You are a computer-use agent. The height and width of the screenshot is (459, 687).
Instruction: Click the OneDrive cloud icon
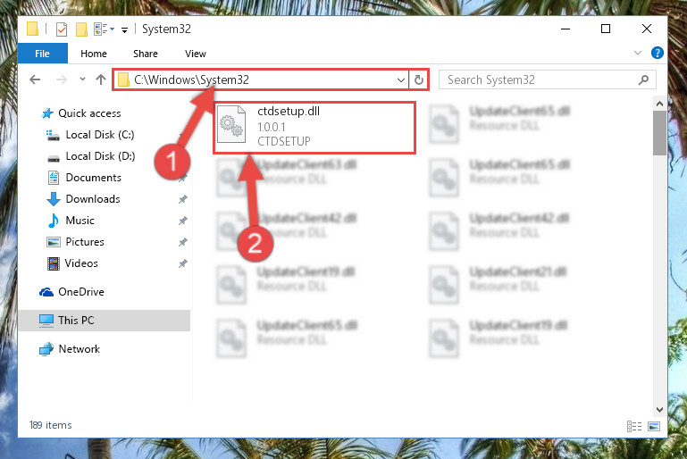pos(46,292)
